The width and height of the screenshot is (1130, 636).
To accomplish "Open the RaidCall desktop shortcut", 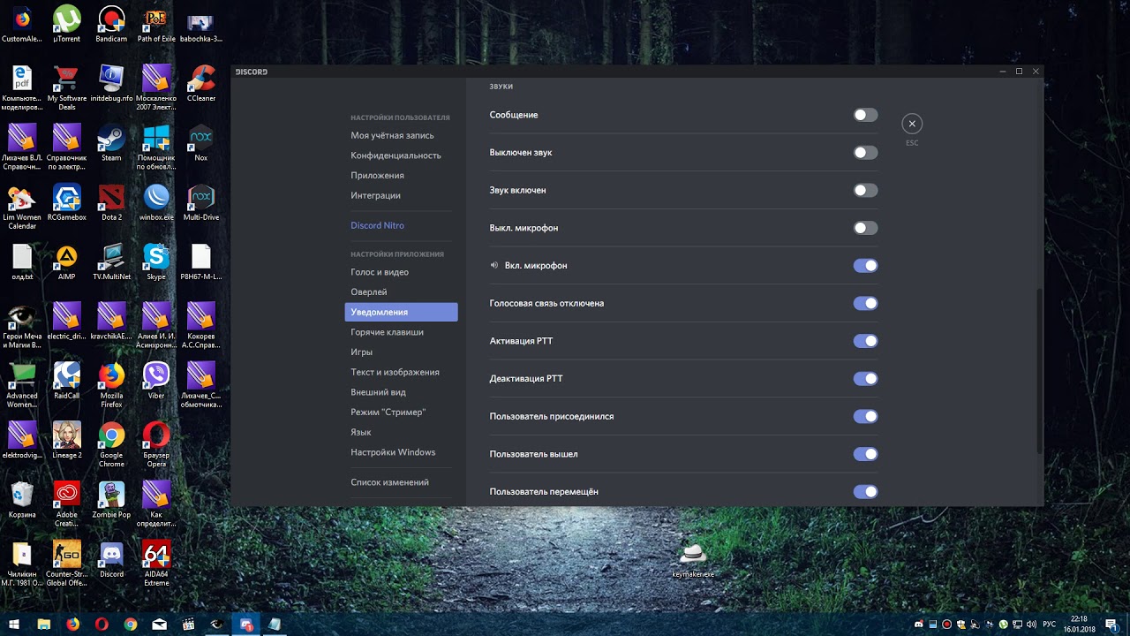I will point(67,382).
